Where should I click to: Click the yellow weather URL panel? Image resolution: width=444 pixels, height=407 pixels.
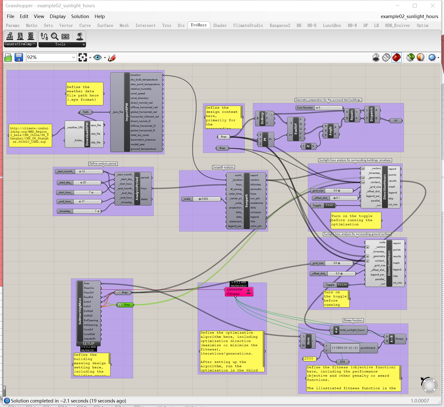30,135
